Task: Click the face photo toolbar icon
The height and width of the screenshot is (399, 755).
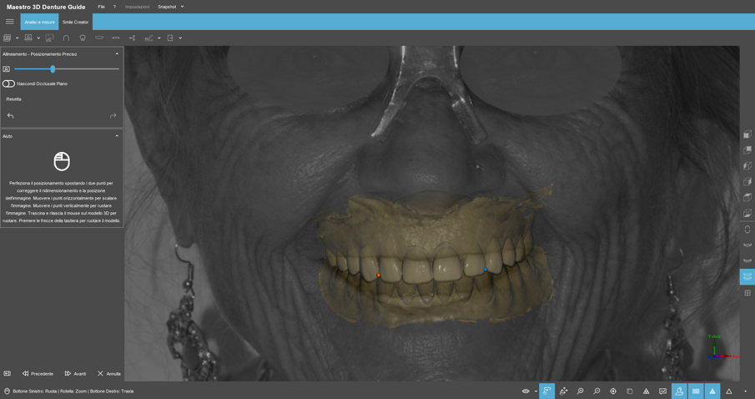Action: click(x=28, y=38)
